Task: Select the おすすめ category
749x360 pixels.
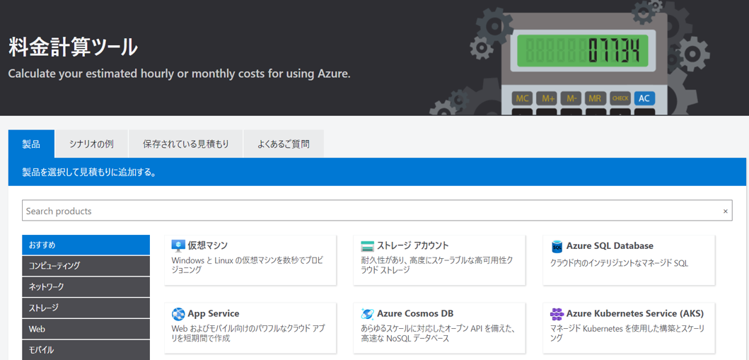Action: [86, 245]
